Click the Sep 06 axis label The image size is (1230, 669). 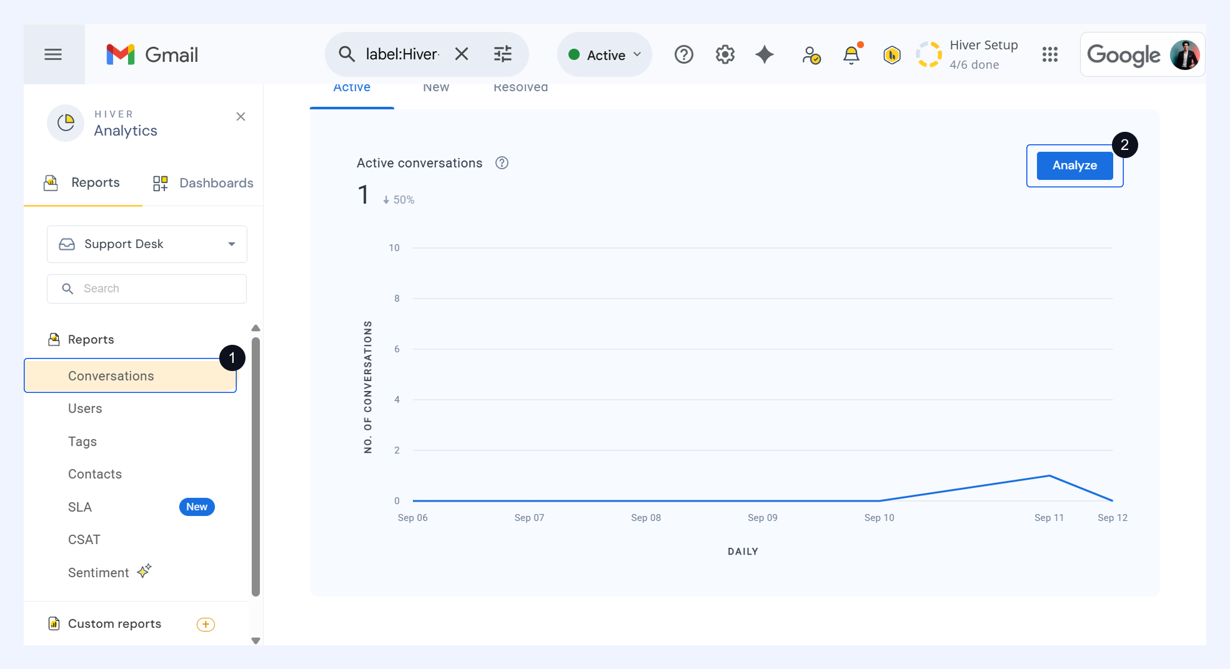click(x=413, y=518)
